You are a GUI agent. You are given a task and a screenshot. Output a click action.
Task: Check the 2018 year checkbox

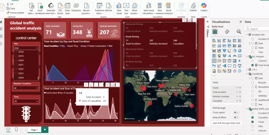point(16,52)
